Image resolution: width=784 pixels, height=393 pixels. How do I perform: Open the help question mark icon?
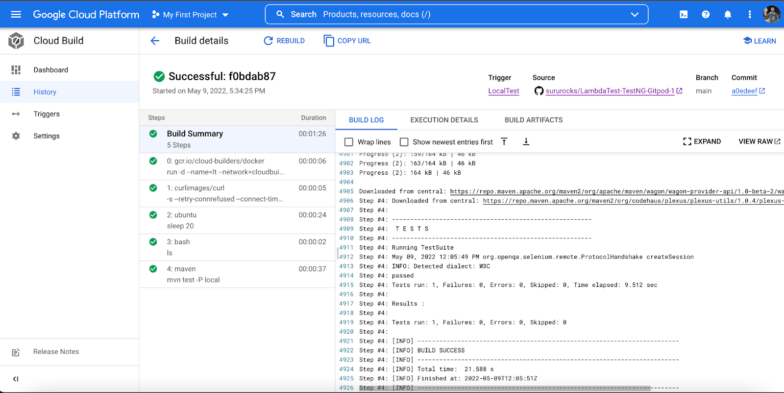coord(706,15)
